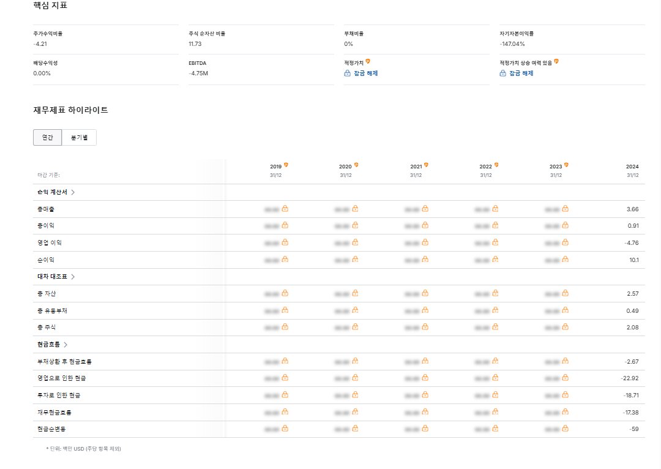Click the 2024 총 자산 value 2.57
661x469 pixels.
click(632, 293)
